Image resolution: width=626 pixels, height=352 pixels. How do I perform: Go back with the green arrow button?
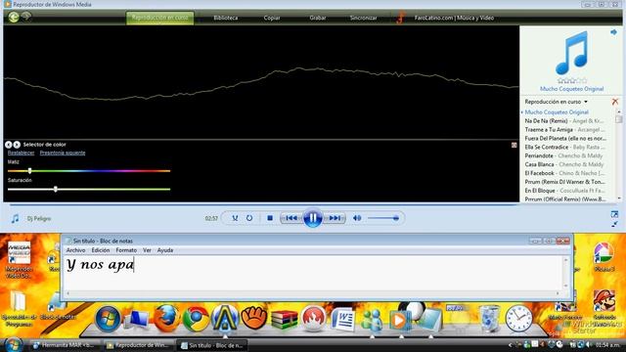pos(14,17)
